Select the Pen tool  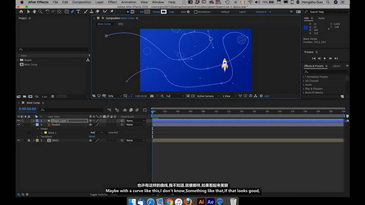[72, 12]
